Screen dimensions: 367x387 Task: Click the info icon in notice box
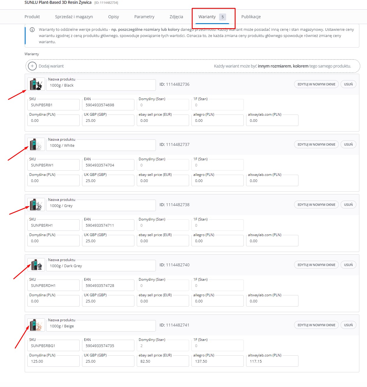point(32,30)
